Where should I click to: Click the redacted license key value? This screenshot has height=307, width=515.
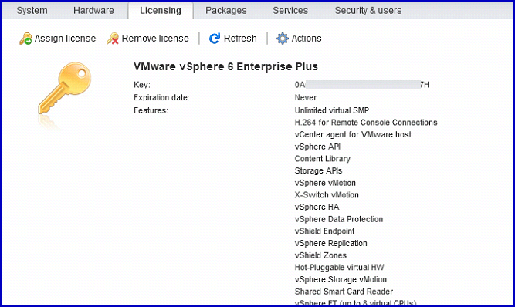362,85
